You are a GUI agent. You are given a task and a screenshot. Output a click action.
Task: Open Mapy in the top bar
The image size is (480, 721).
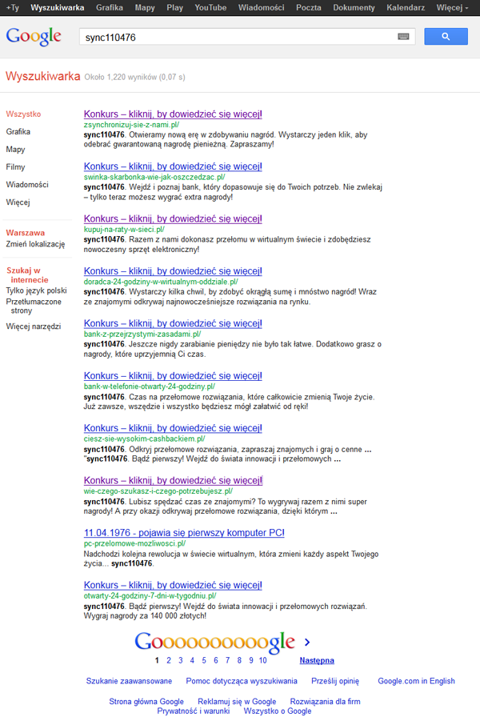[x=145, y=7]
